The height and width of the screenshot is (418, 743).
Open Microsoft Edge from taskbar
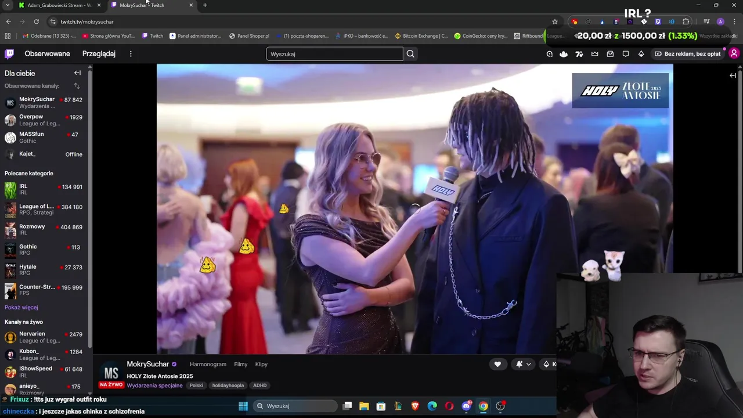pos(432,406)
